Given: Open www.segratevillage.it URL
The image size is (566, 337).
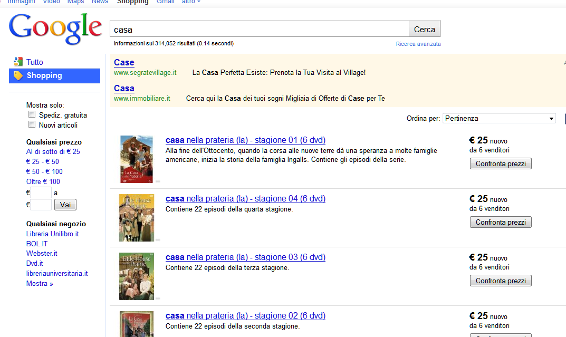Looking at the screenshot, I should click(145, 73).
